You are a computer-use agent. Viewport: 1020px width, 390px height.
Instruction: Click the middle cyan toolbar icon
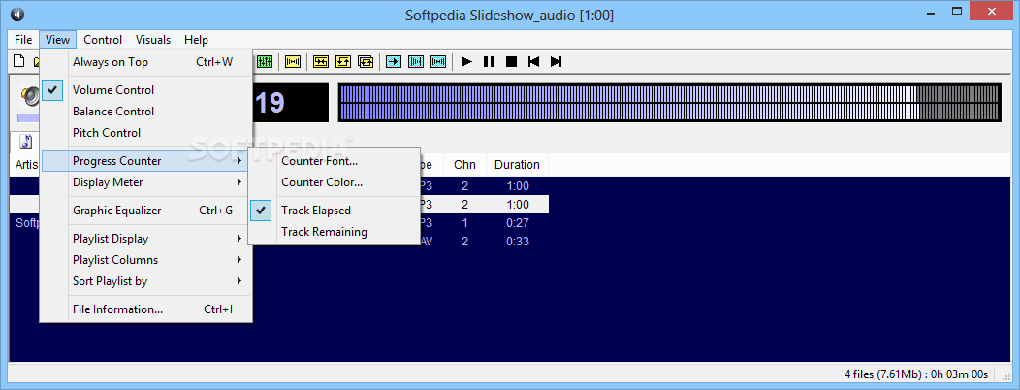click(416, 62)
